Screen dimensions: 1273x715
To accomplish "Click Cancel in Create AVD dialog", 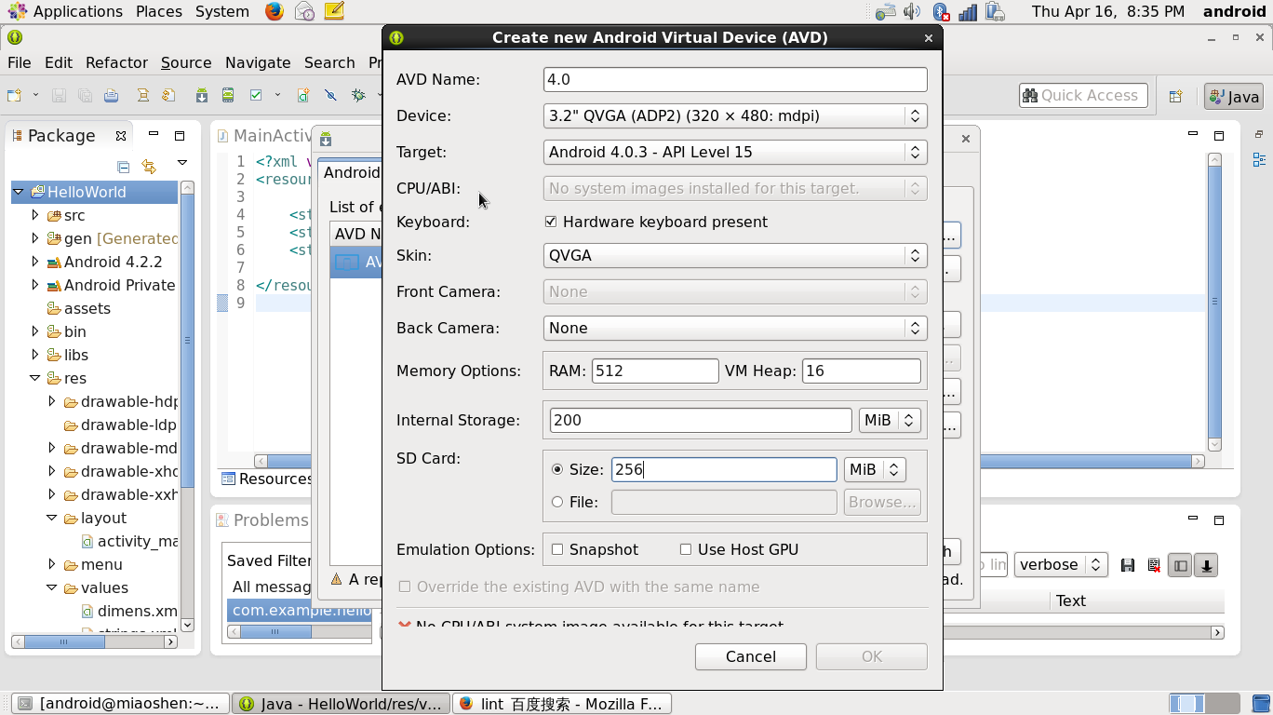I will pos(751,656).
